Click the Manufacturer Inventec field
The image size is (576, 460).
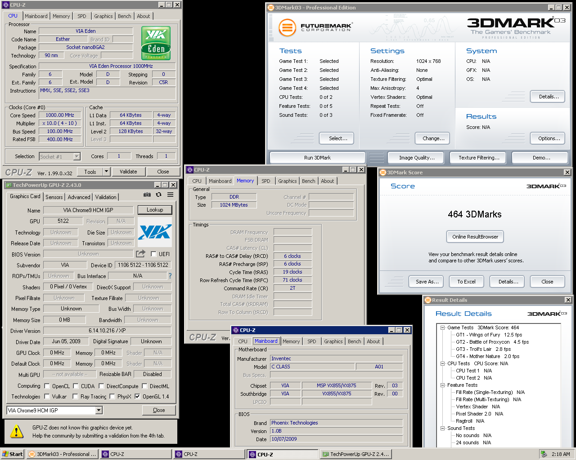tap(336, 358)
